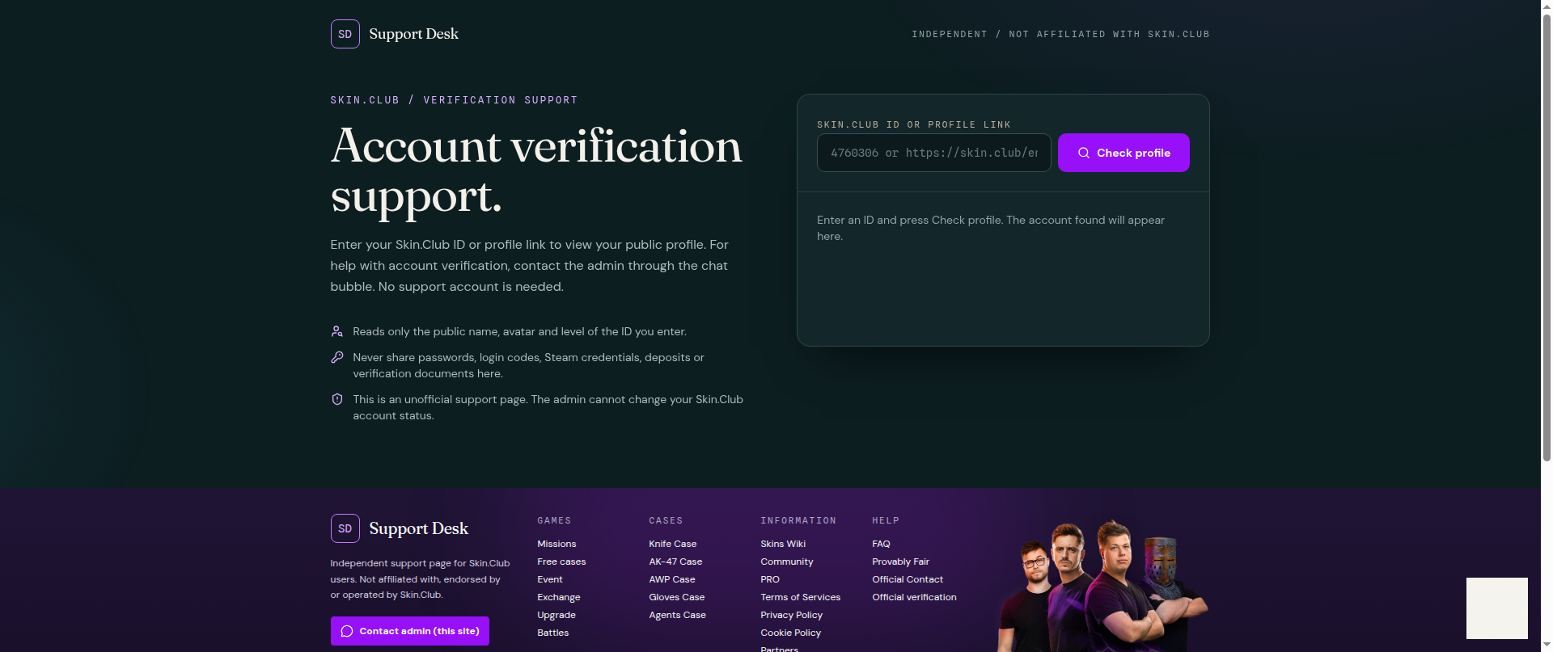Click 'Enter an ID and press Check profile' hint

click(x=991, y=228)
